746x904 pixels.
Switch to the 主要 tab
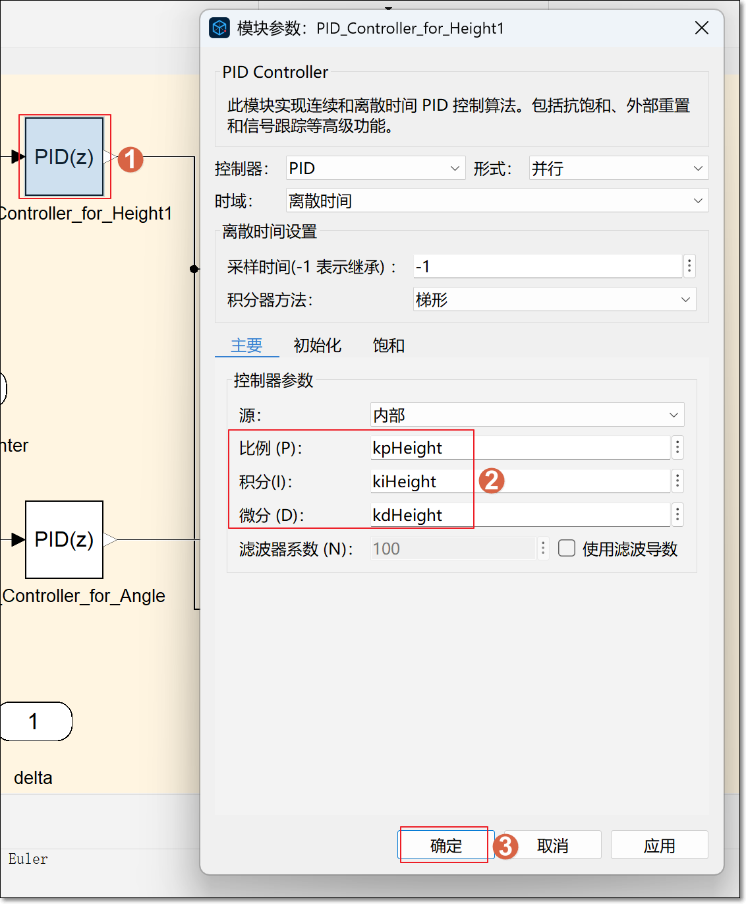246,346
